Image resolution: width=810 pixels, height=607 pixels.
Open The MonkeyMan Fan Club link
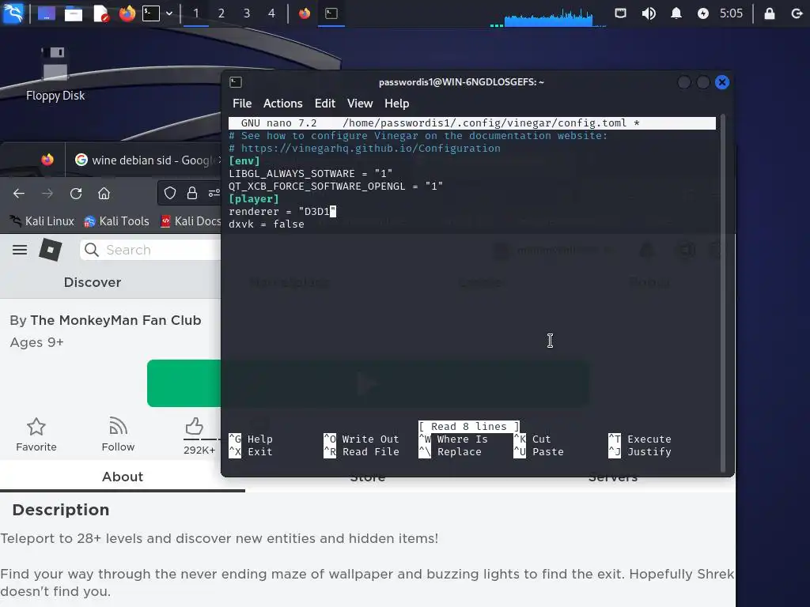pos(115,321)
